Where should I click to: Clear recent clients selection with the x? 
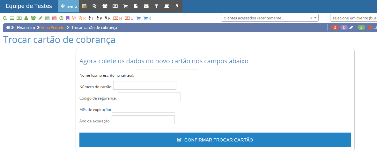pos(311,18)
